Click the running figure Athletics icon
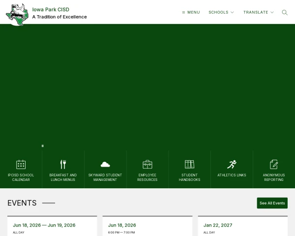The width and height of the screenshot is (295, 236). (232, 164)
